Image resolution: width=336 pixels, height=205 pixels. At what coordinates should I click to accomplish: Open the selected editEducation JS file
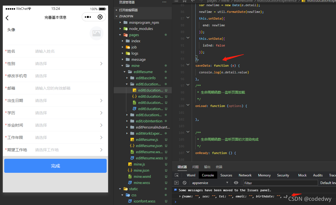tap(143, 90)
